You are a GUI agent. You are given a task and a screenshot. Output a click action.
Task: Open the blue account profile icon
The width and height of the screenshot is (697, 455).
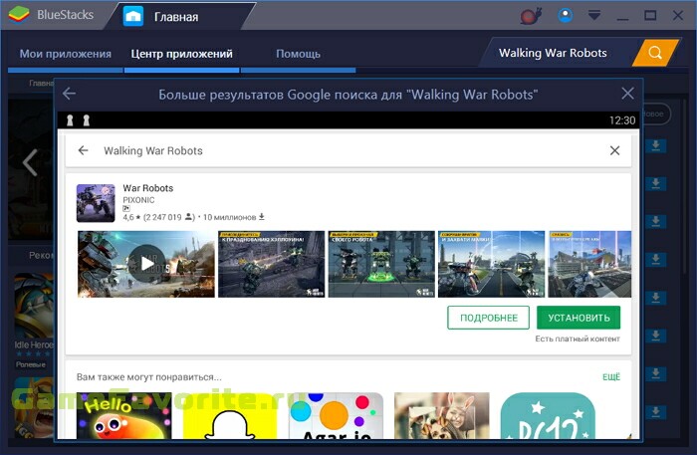coord(566,16)
